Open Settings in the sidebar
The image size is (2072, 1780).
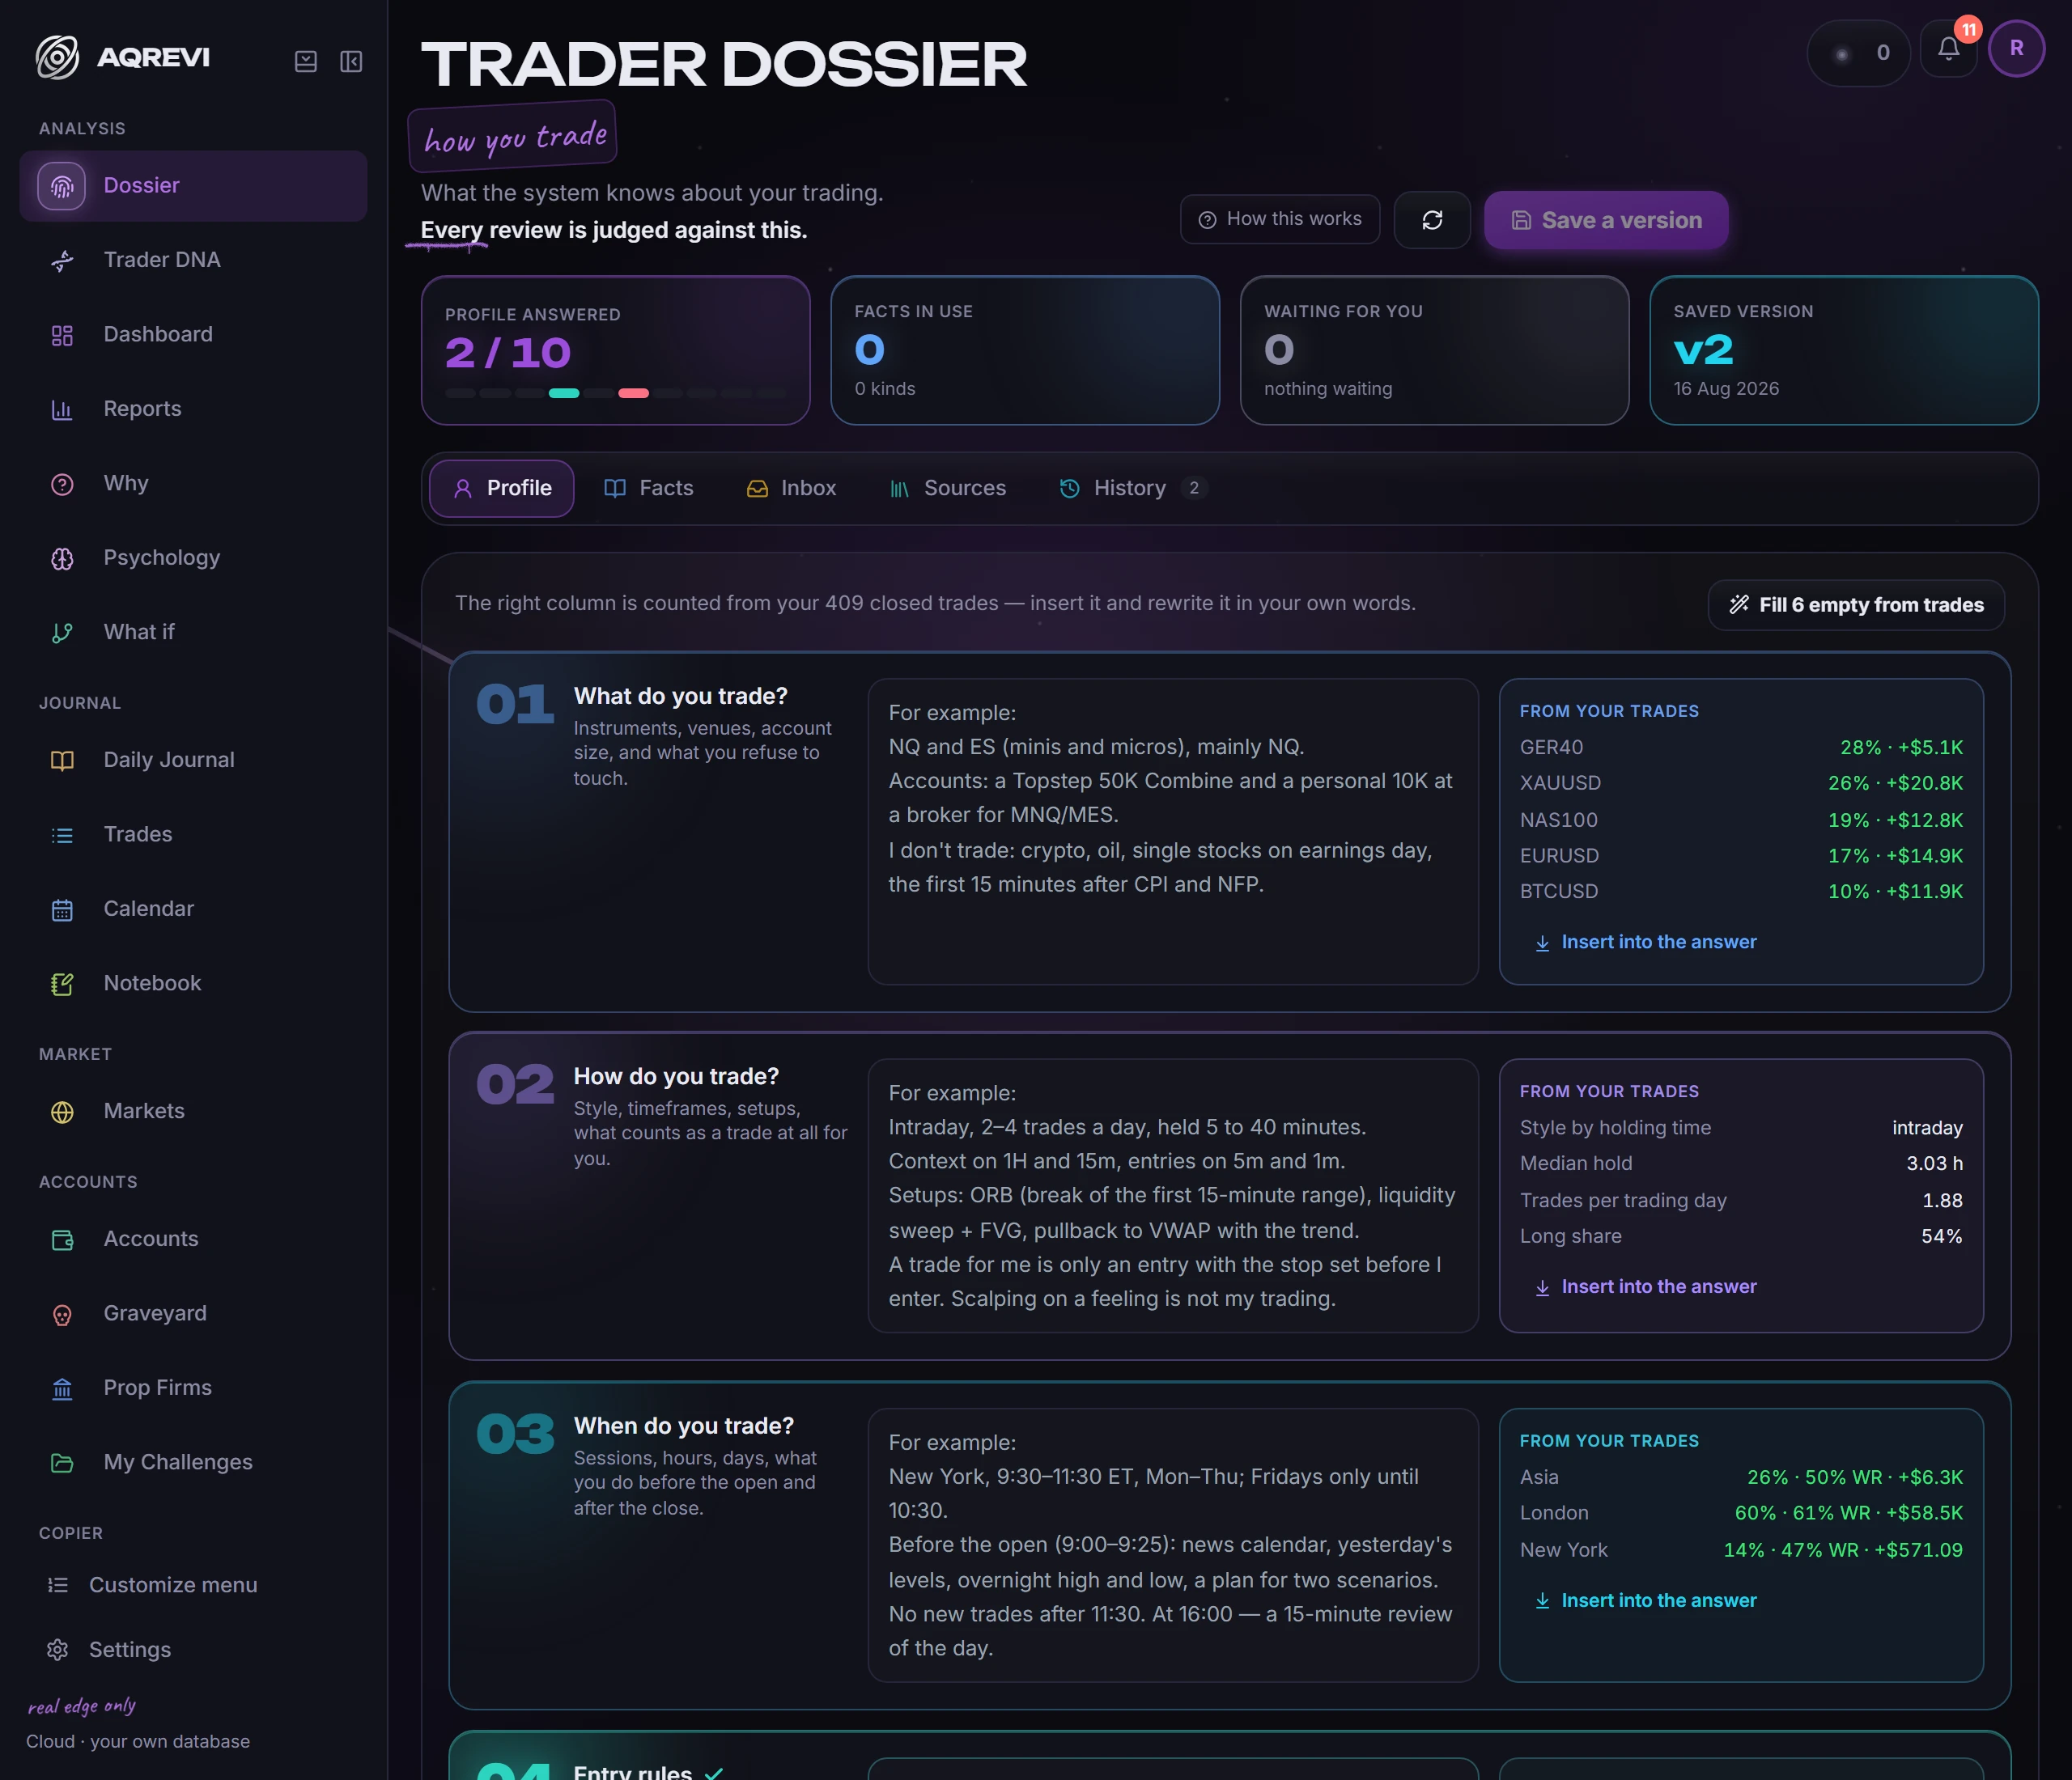[x=193, y=1650]
